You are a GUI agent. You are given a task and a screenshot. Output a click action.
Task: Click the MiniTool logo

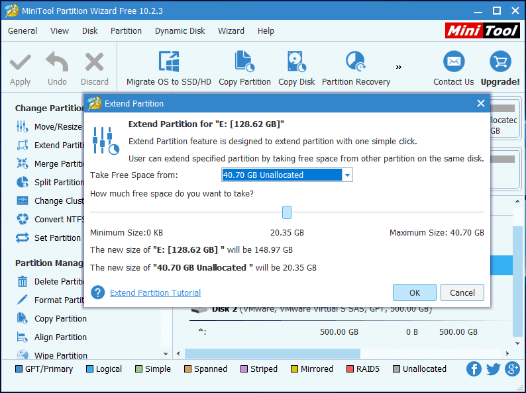pos(482,31)
